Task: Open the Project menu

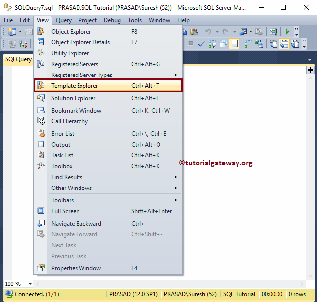Action: point(87,20)
